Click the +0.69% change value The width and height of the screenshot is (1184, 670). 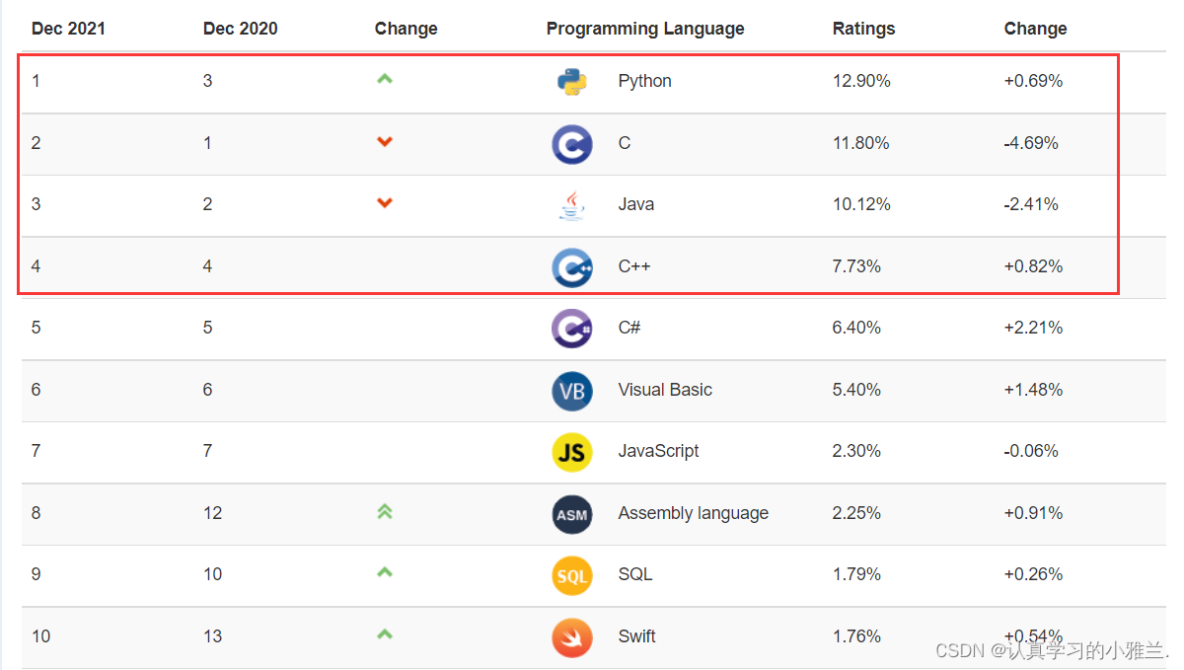[x=1033, y=81]
